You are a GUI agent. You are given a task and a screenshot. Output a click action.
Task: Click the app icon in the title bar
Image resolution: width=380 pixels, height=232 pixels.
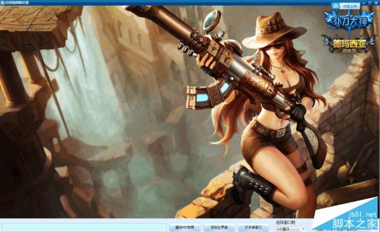tap(2, 3)
